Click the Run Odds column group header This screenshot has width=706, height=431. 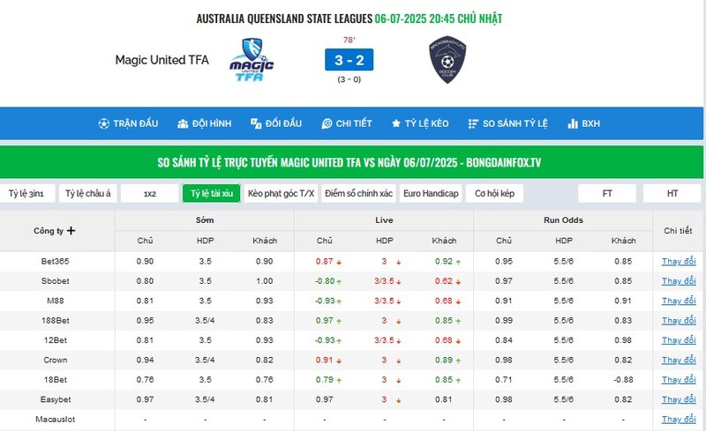click(x=563, y=220)
